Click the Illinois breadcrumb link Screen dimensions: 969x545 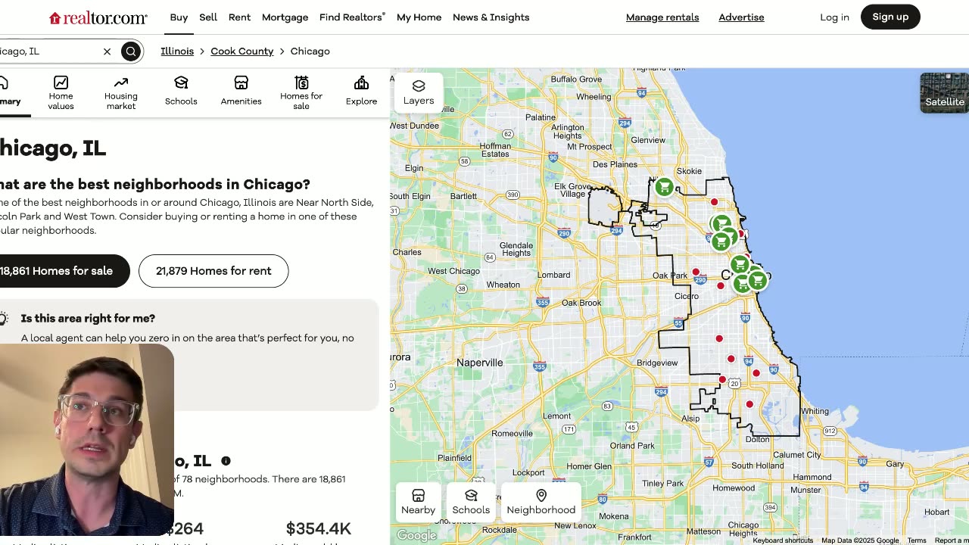coord(177,51)
